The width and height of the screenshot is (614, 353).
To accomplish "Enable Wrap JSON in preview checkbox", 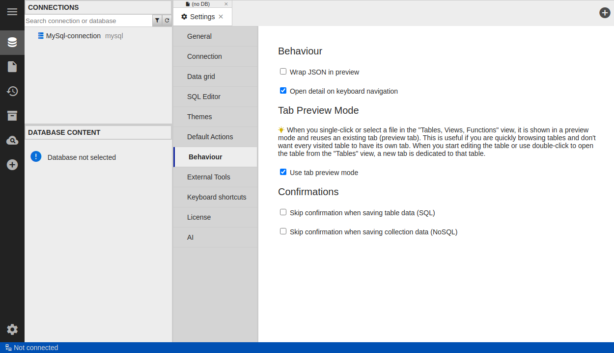I will pyautogui.click(x=283, y=72).
